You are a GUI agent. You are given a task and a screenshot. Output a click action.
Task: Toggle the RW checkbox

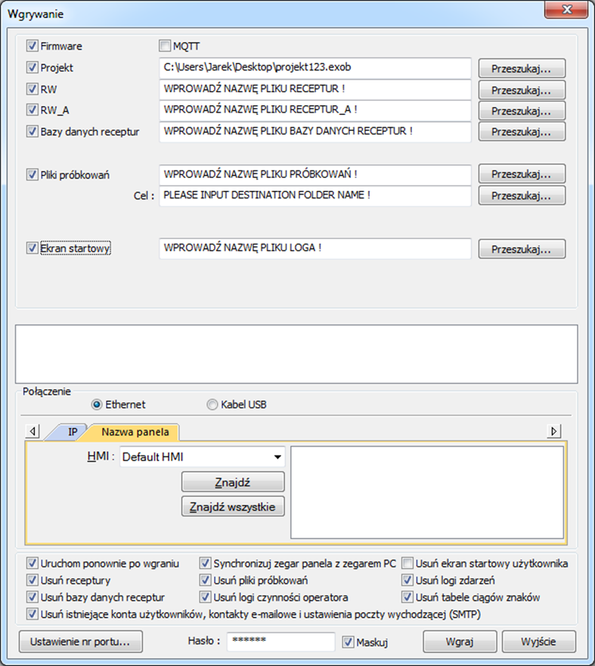pos(33,89)
